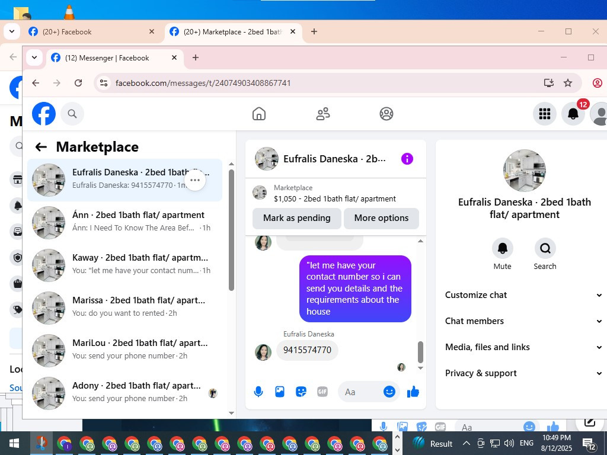607x455 pixels.
Task: Expand Chat members section
Action: click(x=524, y=321)
